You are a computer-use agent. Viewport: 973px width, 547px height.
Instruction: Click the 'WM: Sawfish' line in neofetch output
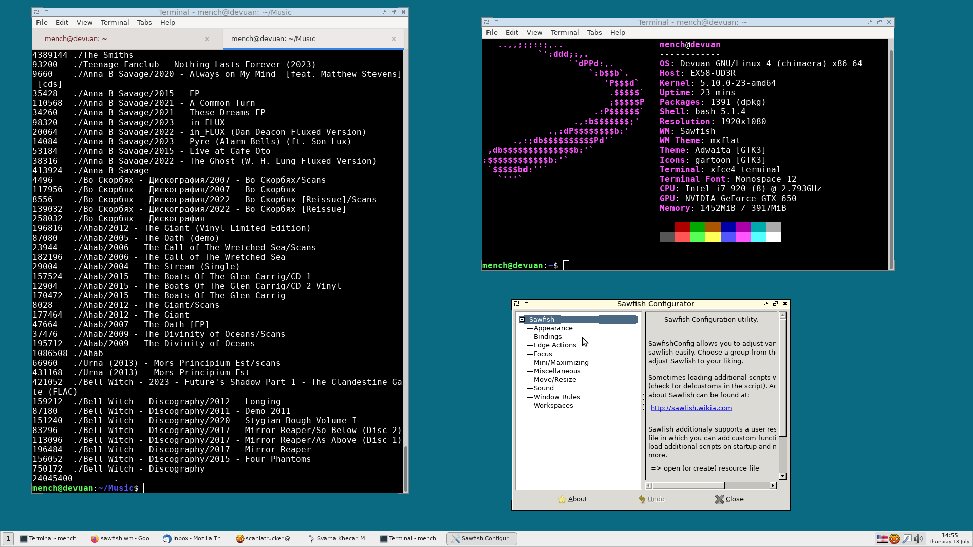pyautogui.click(x=687, y=131)
